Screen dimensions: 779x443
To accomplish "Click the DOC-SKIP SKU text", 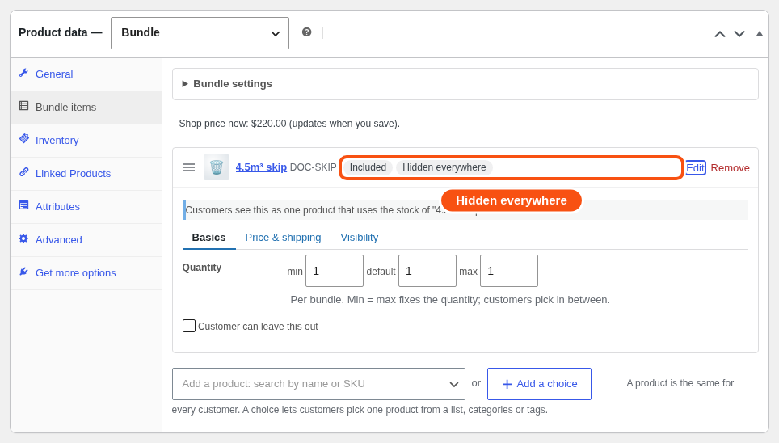I will coord(313,167).
